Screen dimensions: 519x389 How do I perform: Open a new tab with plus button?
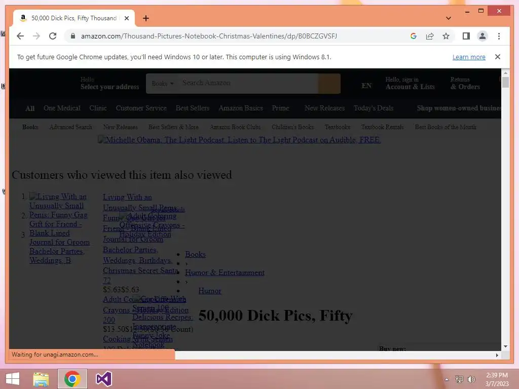pyautogui.click(x=146, y=18)
